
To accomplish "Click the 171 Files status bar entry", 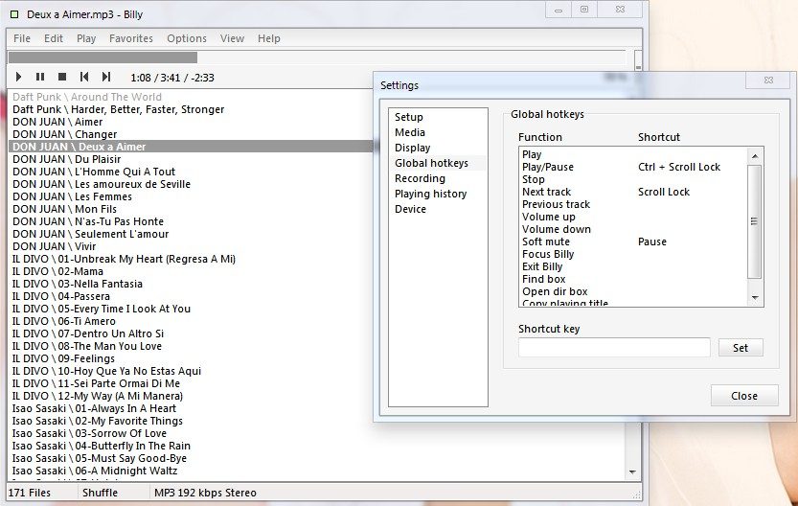I will coord(30,493).
